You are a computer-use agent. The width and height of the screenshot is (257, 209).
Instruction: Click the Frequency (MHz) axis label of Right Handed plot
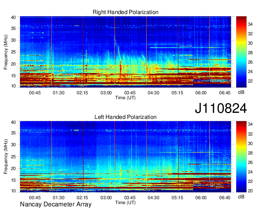(6, 52)
